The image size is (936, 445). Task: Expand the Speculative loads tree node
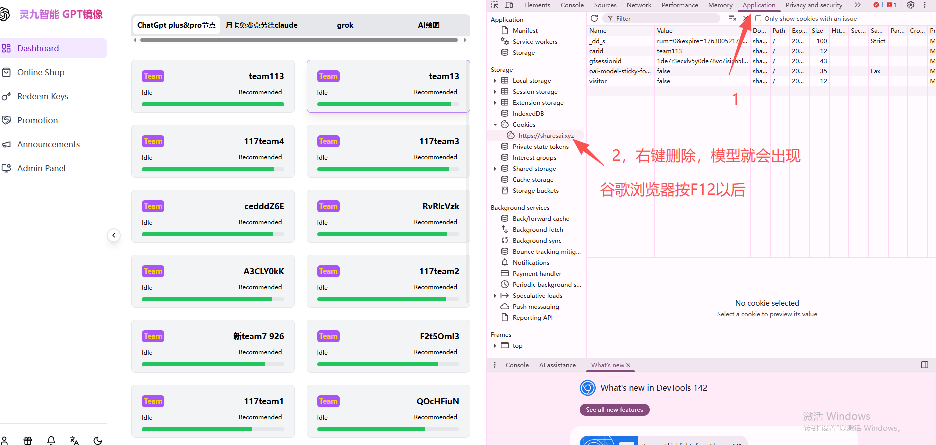pos(495,295)
